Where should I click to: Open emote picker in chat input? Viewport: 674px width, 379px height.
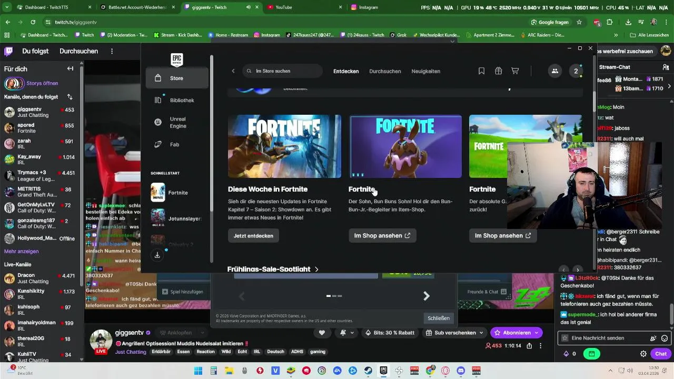point(665,338)
